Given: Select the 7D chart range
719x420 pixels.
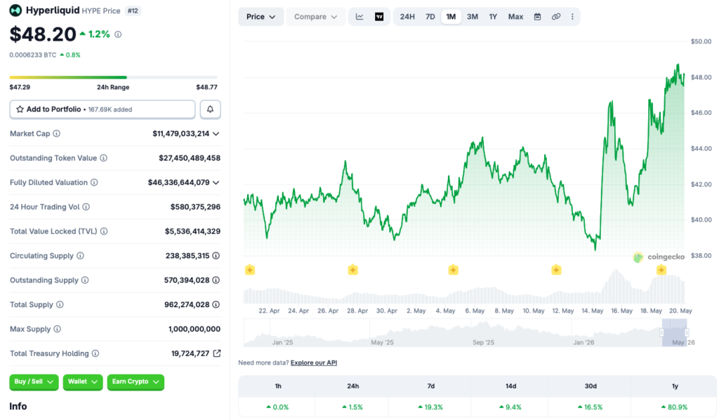Looking at the screenshot, I should (x=430, y=17).
